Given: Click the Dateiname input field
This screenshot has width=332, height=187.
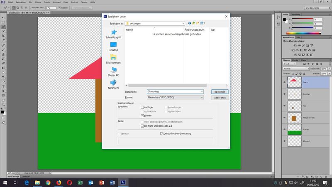Looking at the screenshot, I should tap(173, 91).
